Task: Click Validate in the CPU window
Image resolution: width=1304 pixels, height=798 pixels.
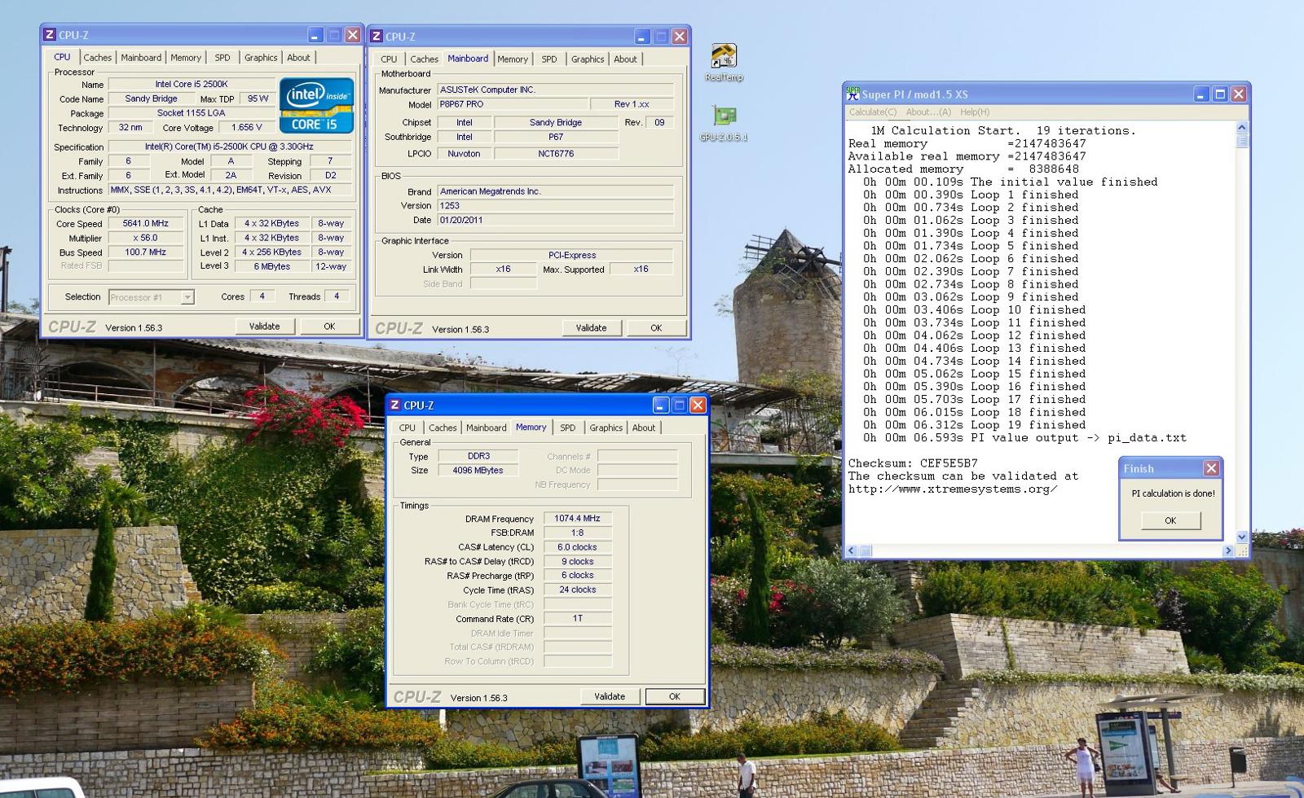Action: [x=264, y=327]
